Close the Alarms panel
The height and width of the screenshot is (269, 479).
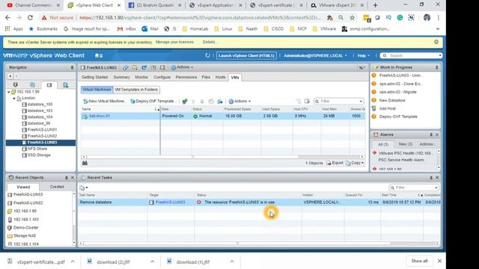pyautogui.click(x=437, y=134)
